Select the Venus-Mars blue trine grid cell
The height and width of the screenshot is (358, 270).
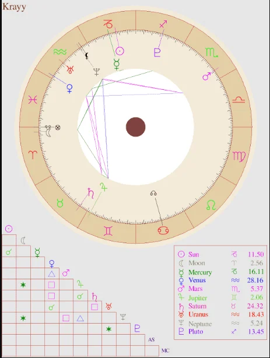point(52,273)
